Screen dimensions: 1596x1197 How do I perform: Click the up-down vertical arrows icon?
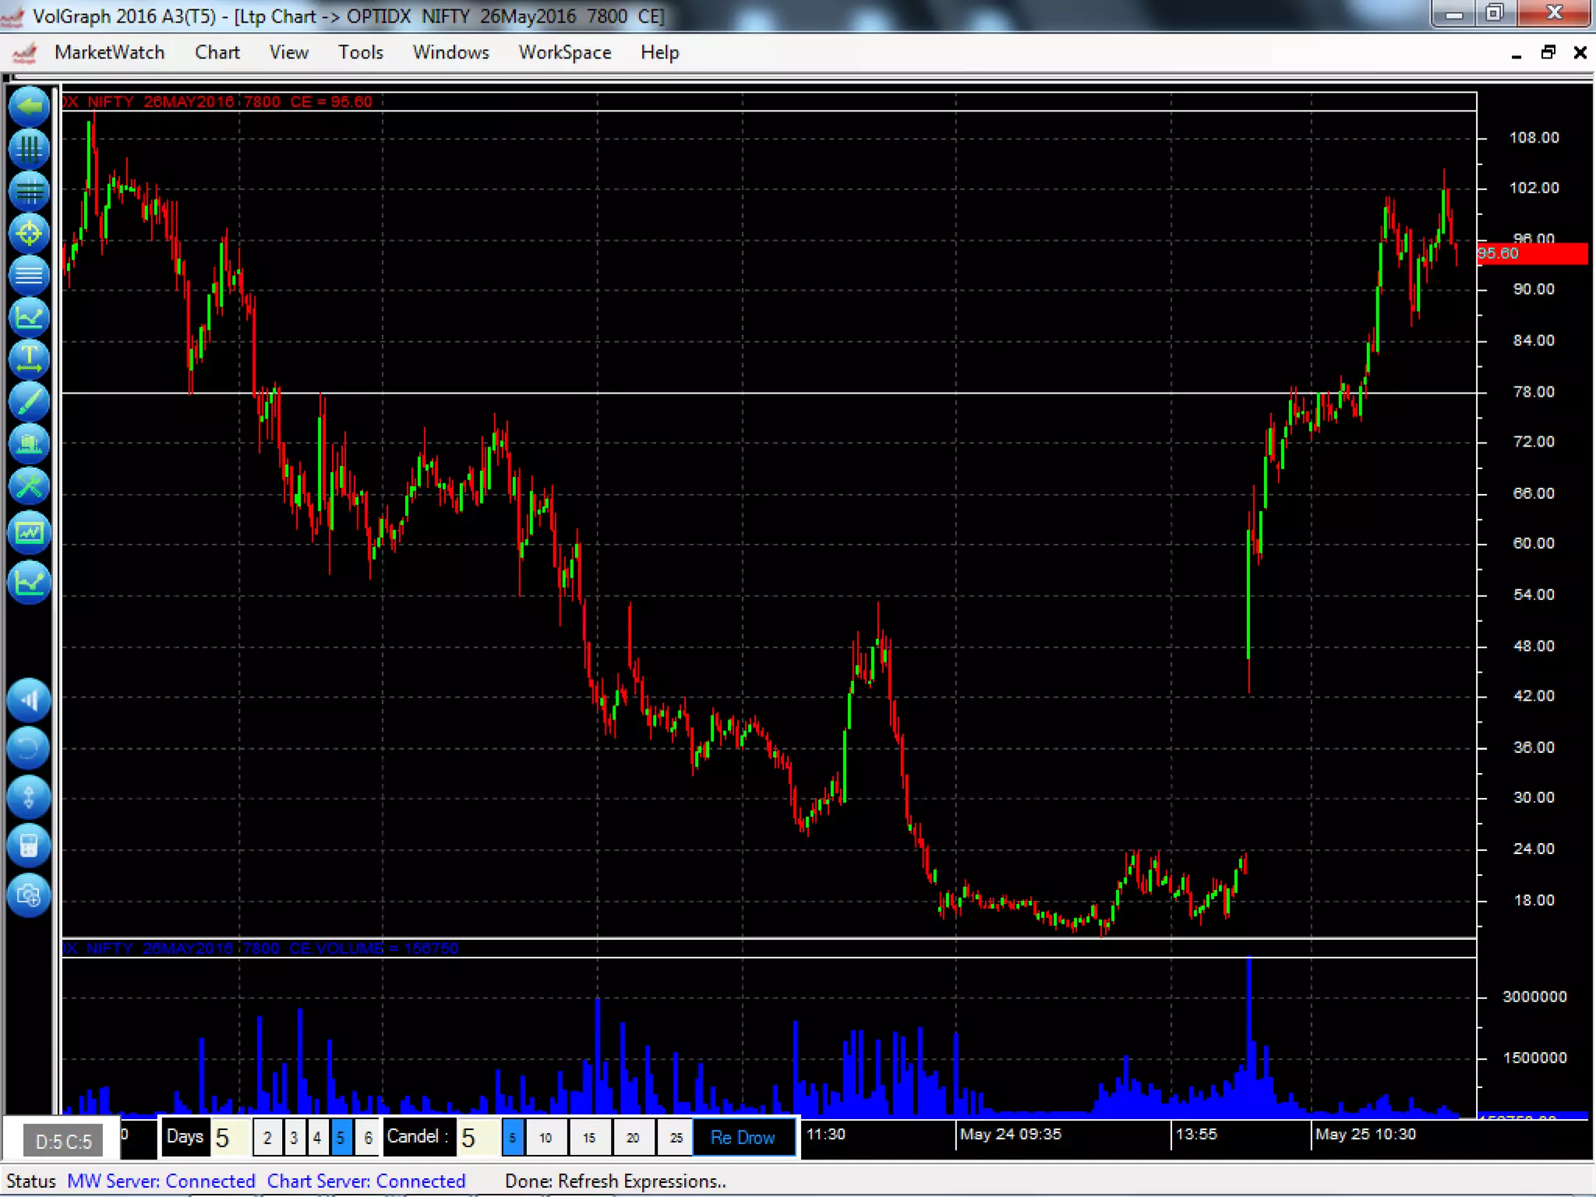(x=29, y=797)
